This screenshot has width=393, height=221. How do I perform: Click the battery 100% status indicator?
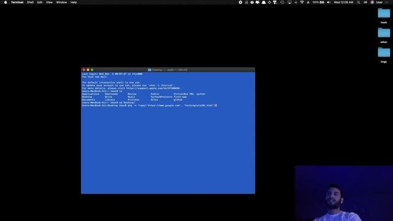318,2
